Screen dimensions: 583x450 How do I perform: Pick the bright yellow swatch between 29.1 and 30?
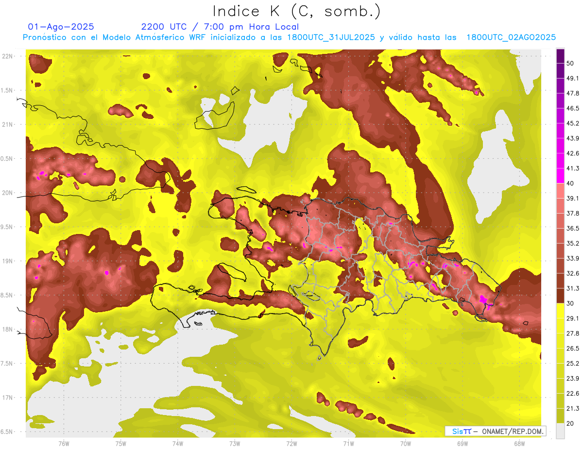560,311
